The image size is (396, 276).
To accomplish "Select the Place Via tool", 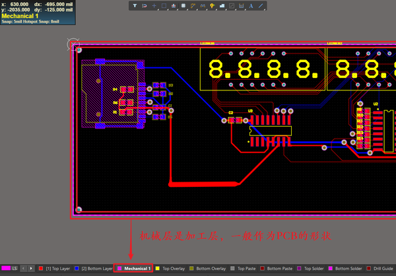I will point(213,6).
